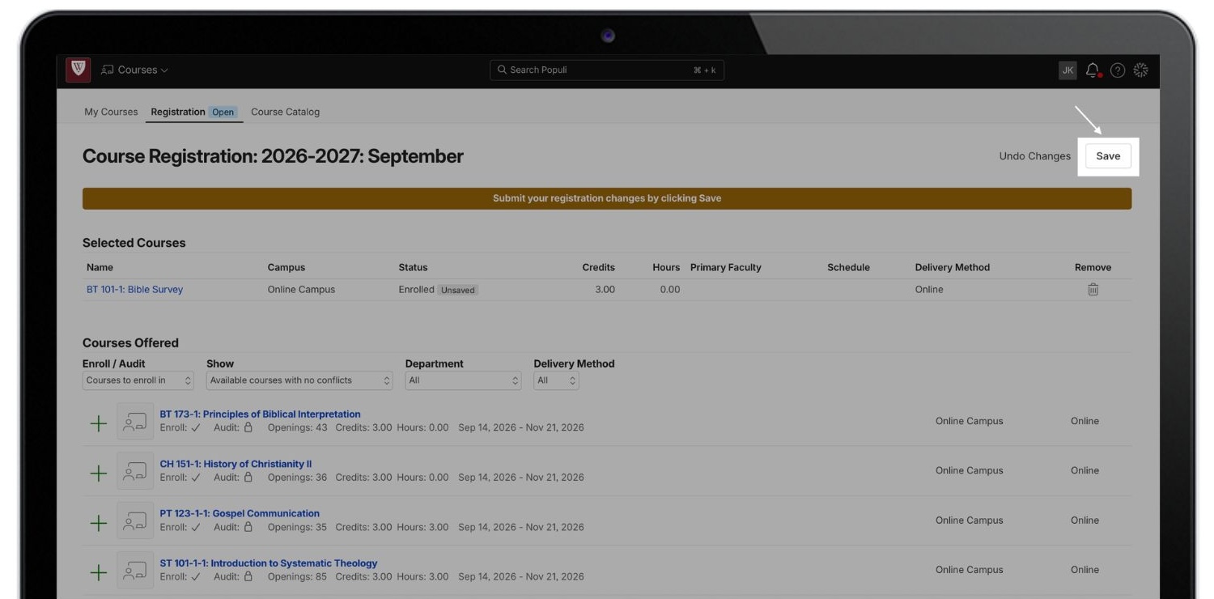Click the Enrolled status text for Bible Survey
1214x599 pixels.
click(x=416, y=290)
